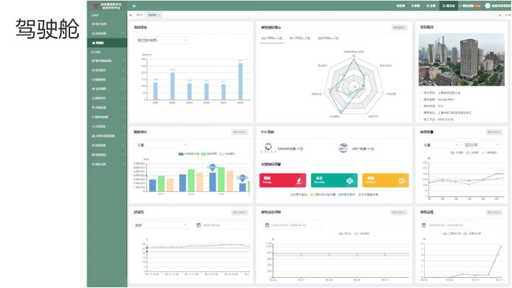Image resolution: width=512 pixels, height=288 pixels.
Task: Toggle purple legend entry in 绿色动态评级 chart
Action: point(345,233)
